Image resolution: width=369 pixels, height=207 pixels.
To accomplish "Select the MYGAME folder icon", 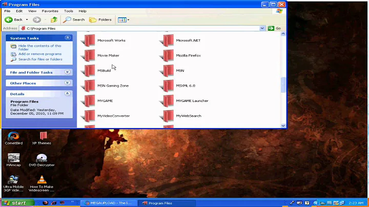I will tap(89, 100).
